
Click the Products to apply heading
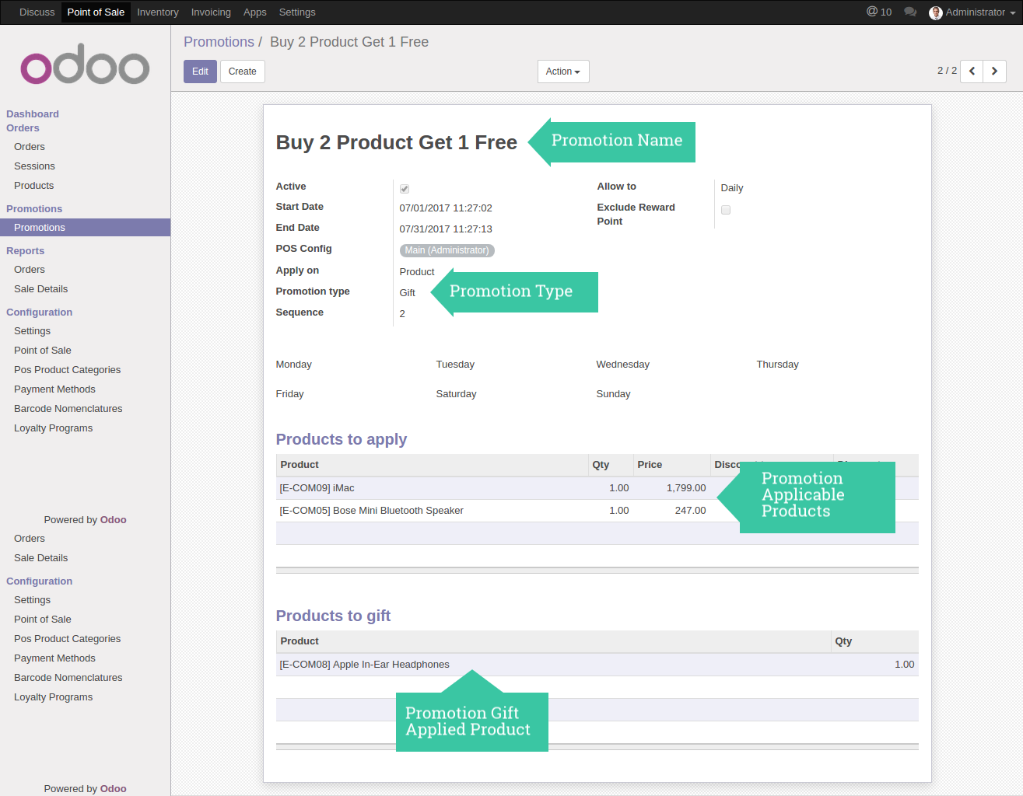(x=342, y=439)
